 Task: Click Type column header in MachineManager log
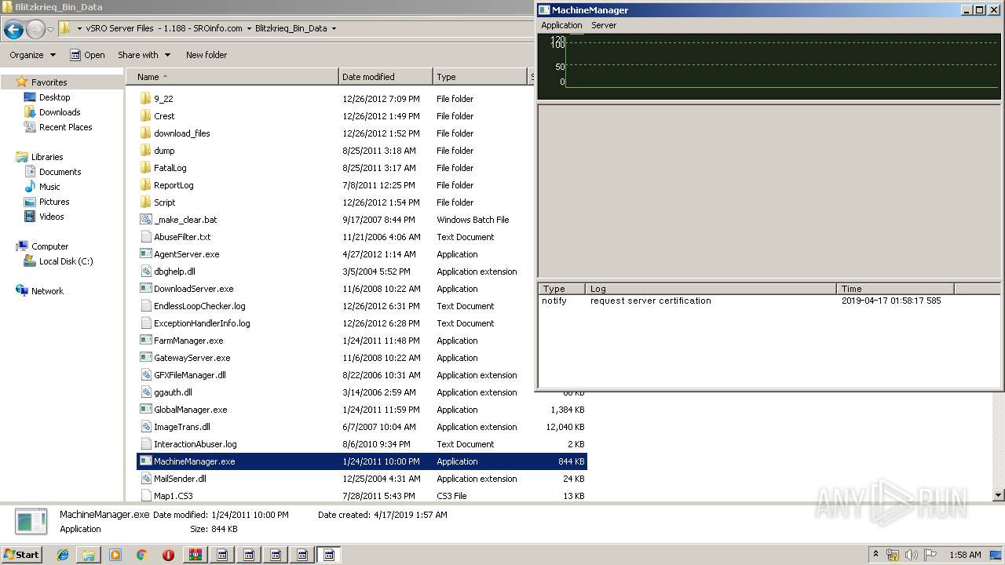(x=562, y=289)
